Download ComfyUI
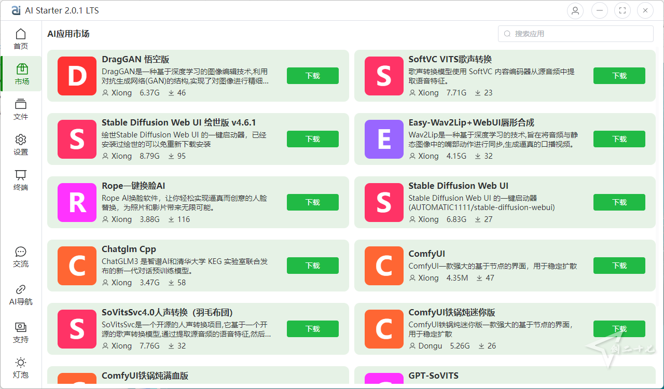Image resolution: width=664 pixels, height=389 pixels. pos(619,266)
